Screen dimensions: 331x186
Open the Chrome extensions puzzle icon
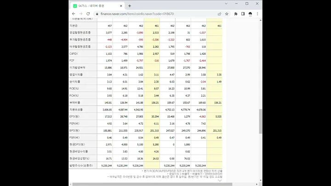point(236,14)
